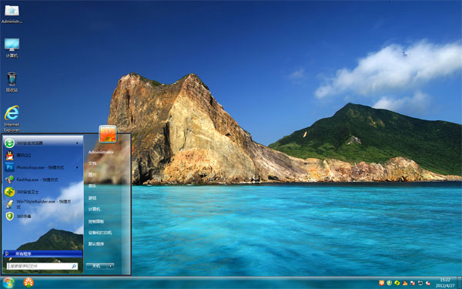Image resolution: width=462 pixels, height=289 pixels.
Task: Click the flashfxp.exe shortcut icon
Action: tap(9, 180)
